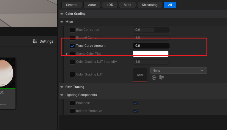
Task: Toggle the Emissive value checkbox
Action: (135, 103)
